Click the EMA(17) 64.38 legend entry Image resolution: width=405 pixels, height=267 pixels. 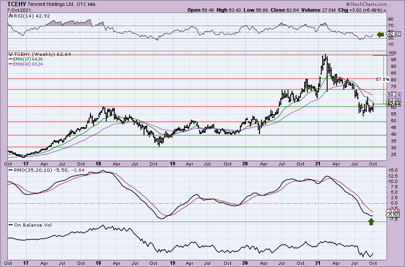(26, 59)
